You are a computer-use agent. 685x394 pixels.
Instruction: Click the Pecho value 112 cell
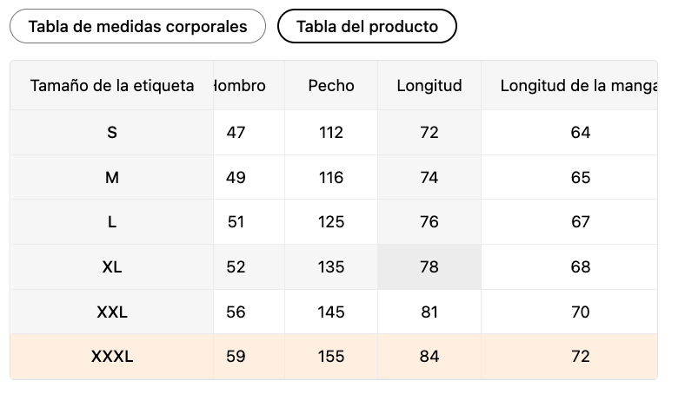331,133
